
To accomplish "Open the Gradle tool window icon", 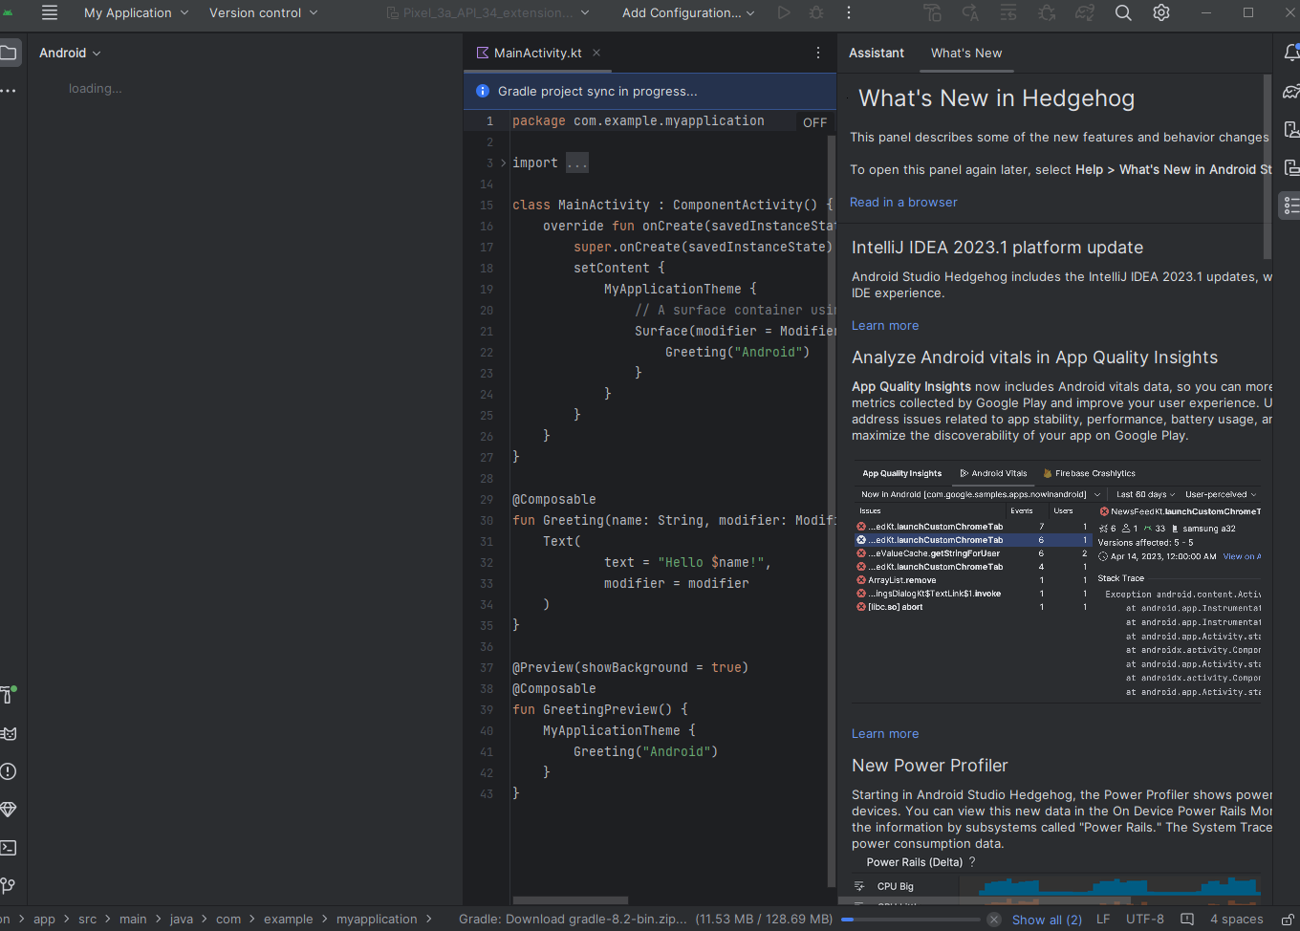I will click(x=1291, y=91).
